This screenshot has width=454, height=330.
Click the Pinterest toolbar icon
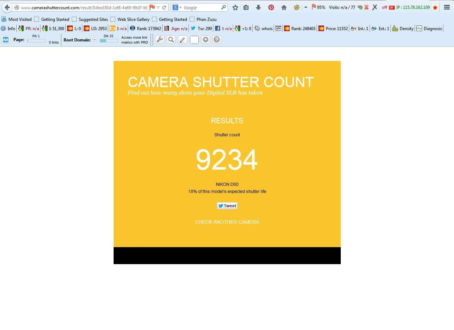coord(271,7)
